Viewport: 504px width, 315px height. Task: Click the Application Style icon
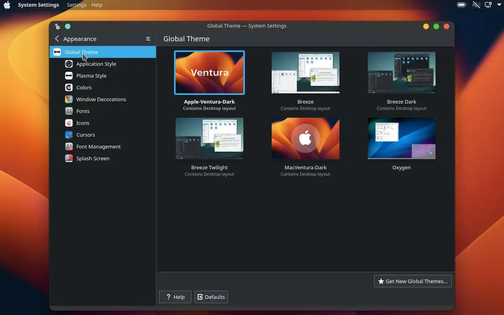pos(69,64)
